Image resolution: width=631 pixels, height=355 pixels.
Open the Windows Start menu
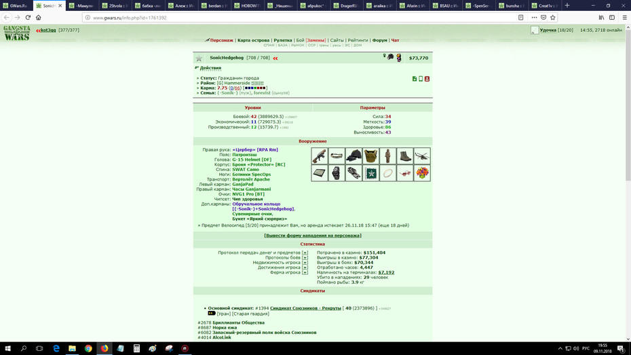coord(7,349)
